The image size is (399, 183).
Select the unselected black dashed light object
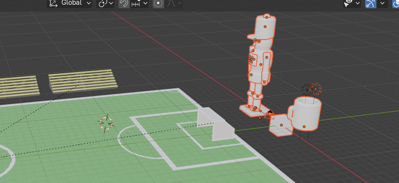(x=307, y=90)
